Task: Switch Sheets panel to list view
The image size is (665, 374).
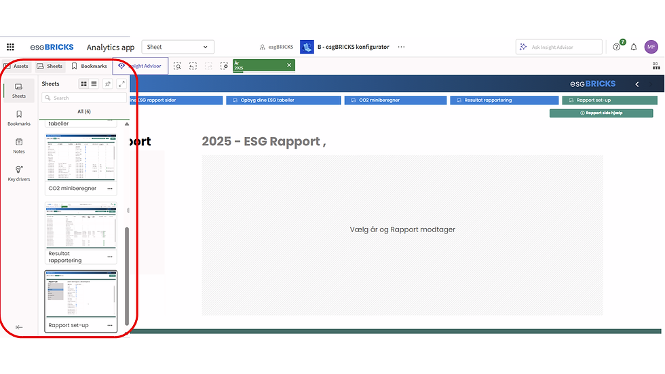Action: pos(94,84)
